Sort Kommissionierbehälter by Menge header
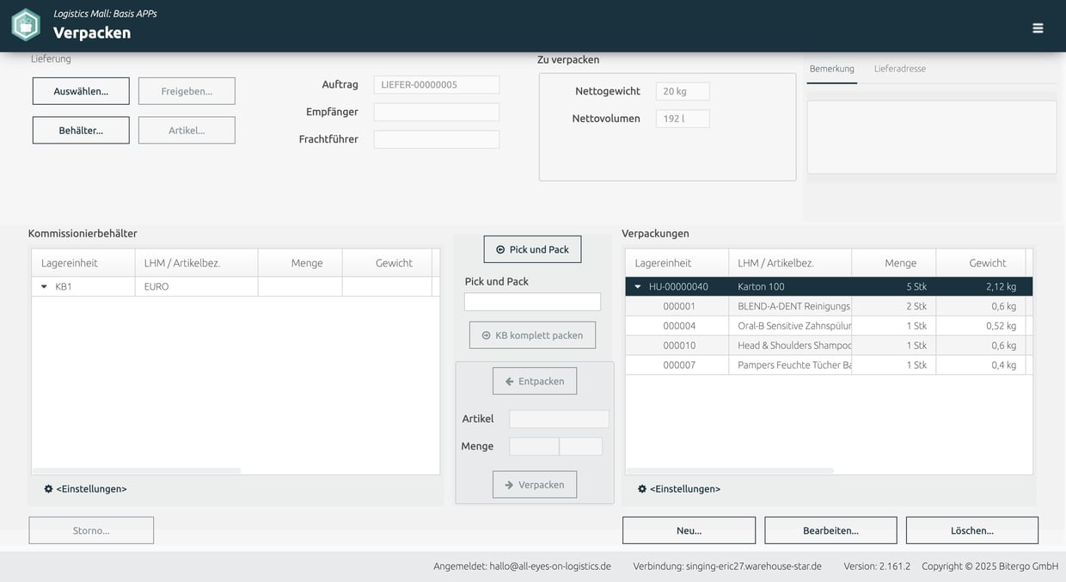 coord(300,263)
